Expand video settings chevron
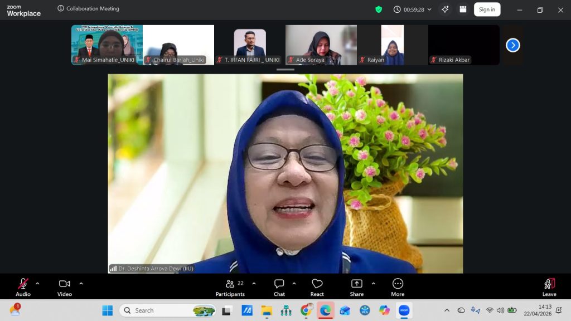The width and height of the screenshot is (571, 321). click(x=81, y=283)
